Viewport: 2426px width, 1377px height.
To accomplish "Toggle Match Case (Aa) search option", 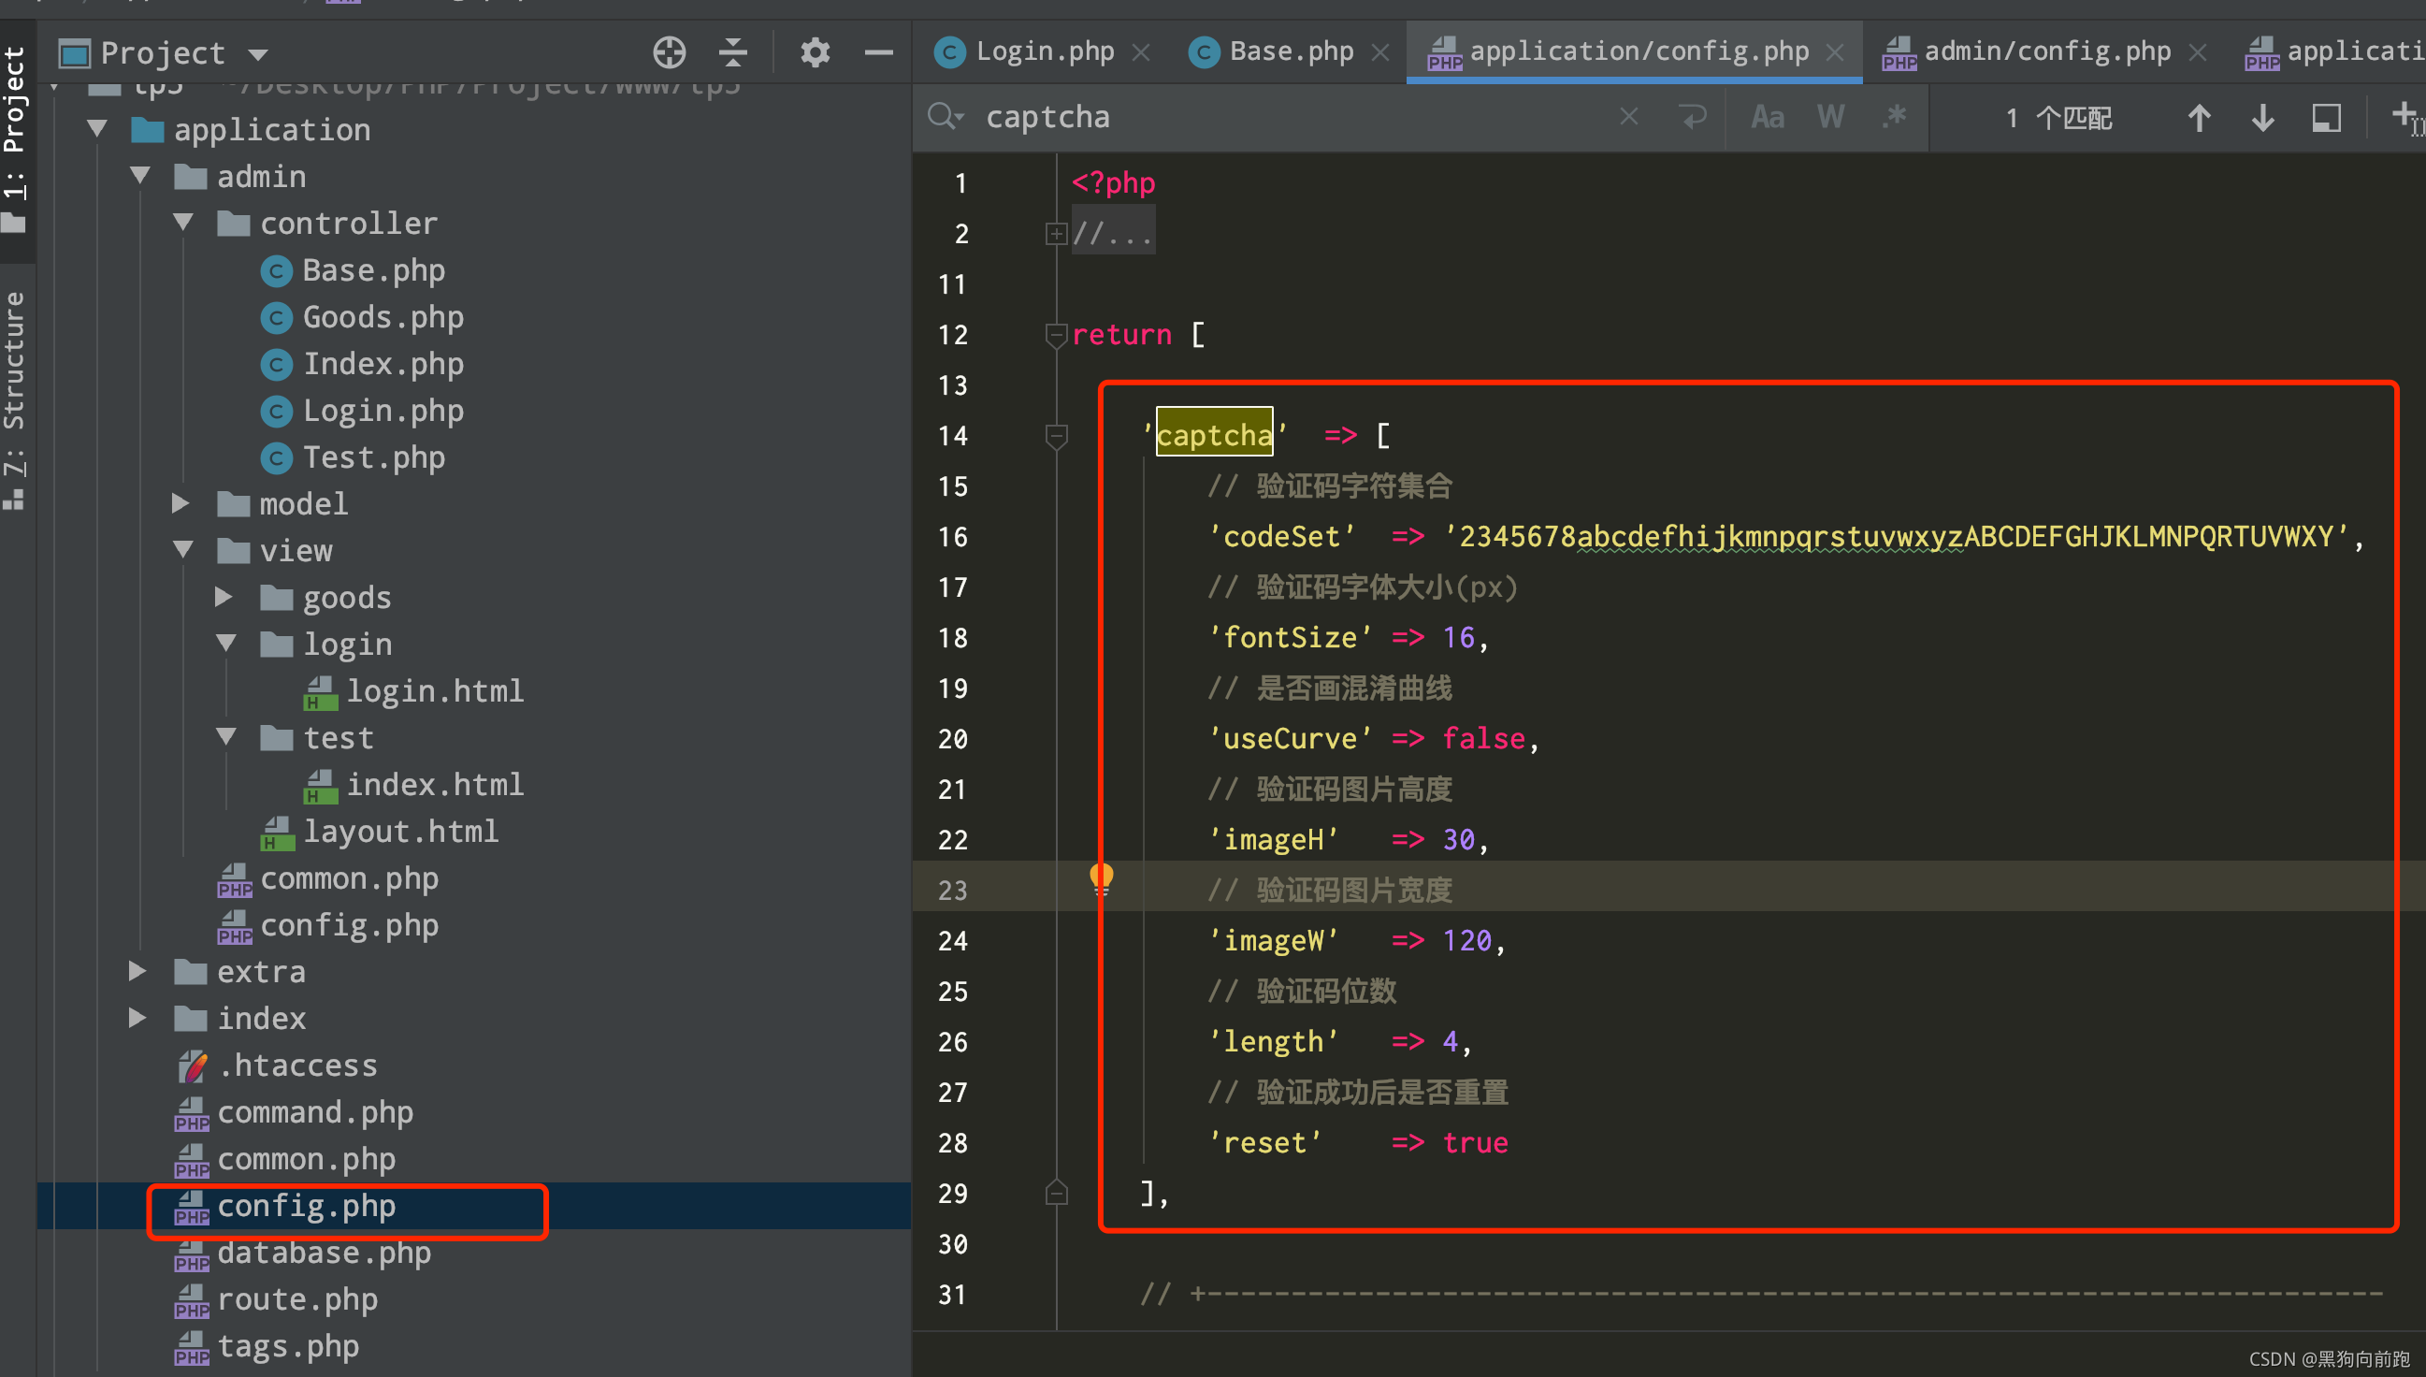I will pos(1767,117).
